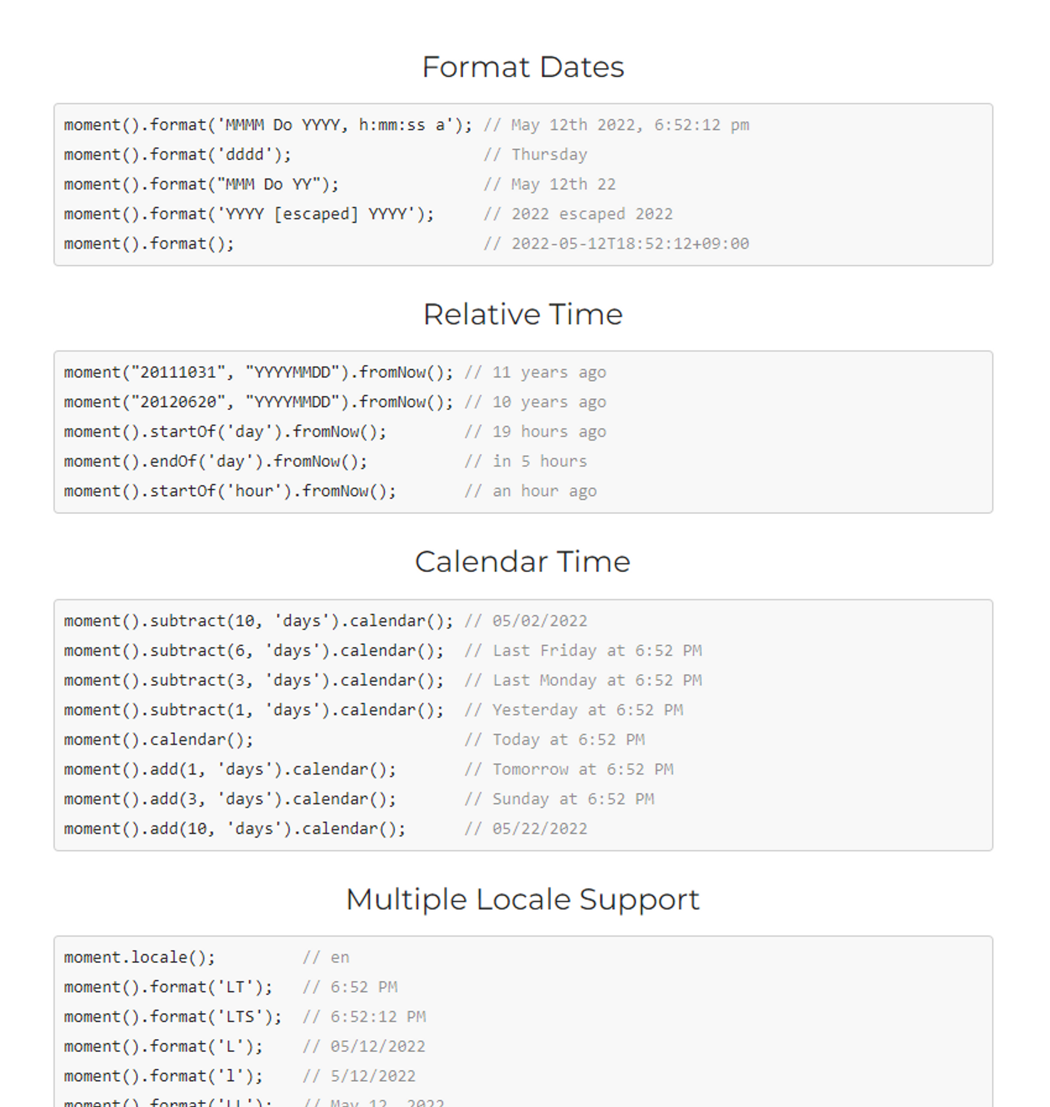Click the Calendar Time heading

click(x=523, y=562)
